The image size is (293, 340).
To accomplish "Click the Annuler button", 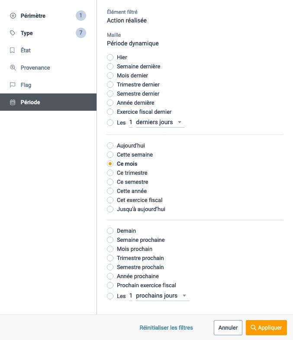I will (228, 327).
